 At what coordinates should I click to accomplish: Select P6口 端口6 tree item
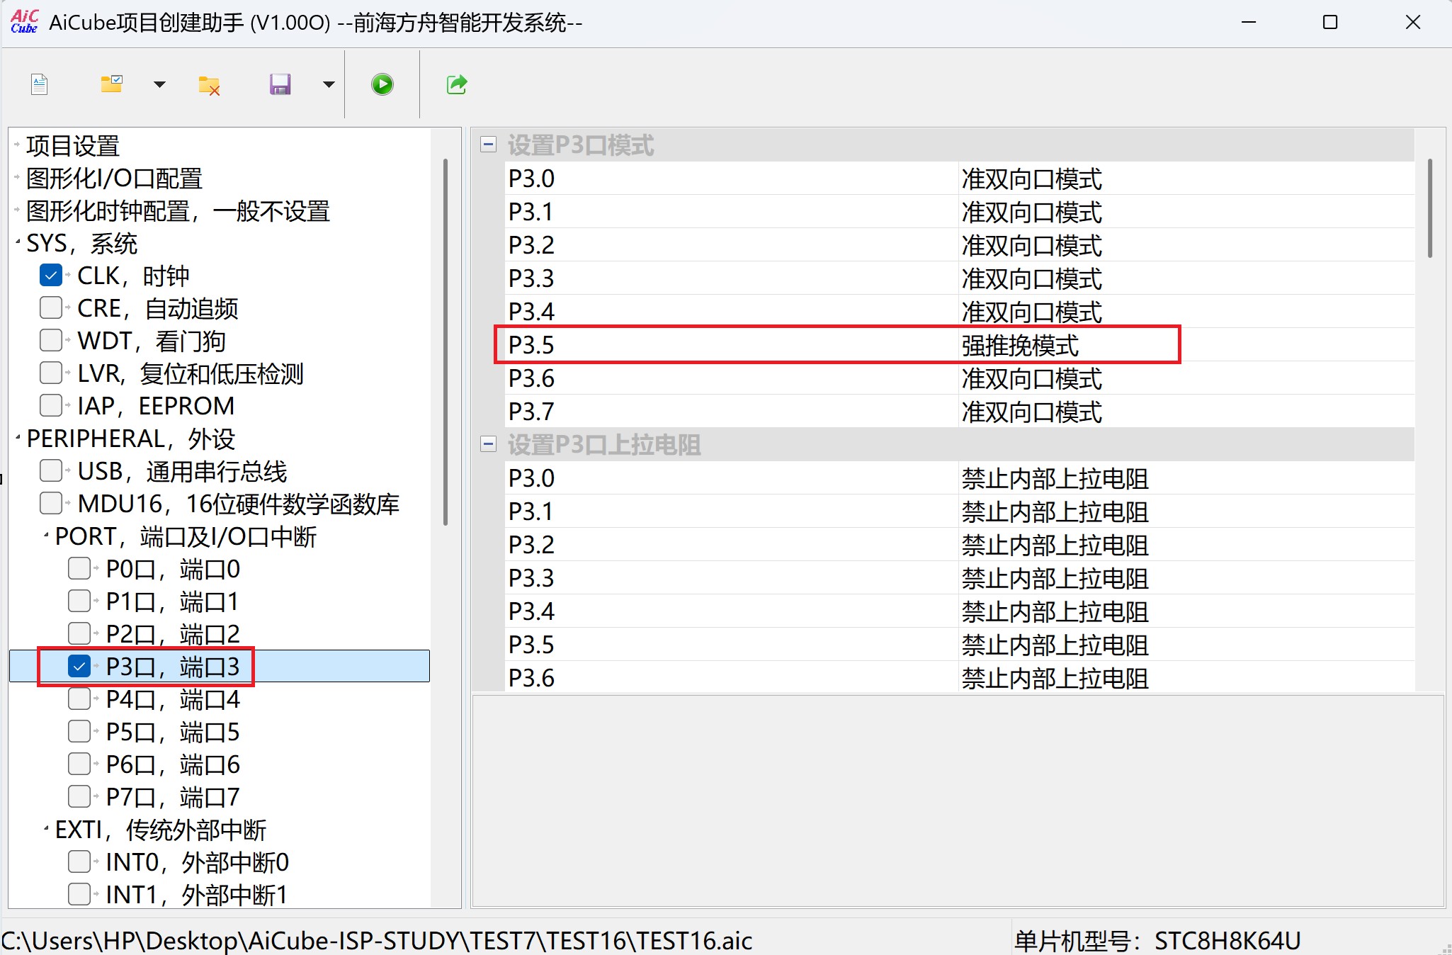pyautogui.click(x=173, y=764)
